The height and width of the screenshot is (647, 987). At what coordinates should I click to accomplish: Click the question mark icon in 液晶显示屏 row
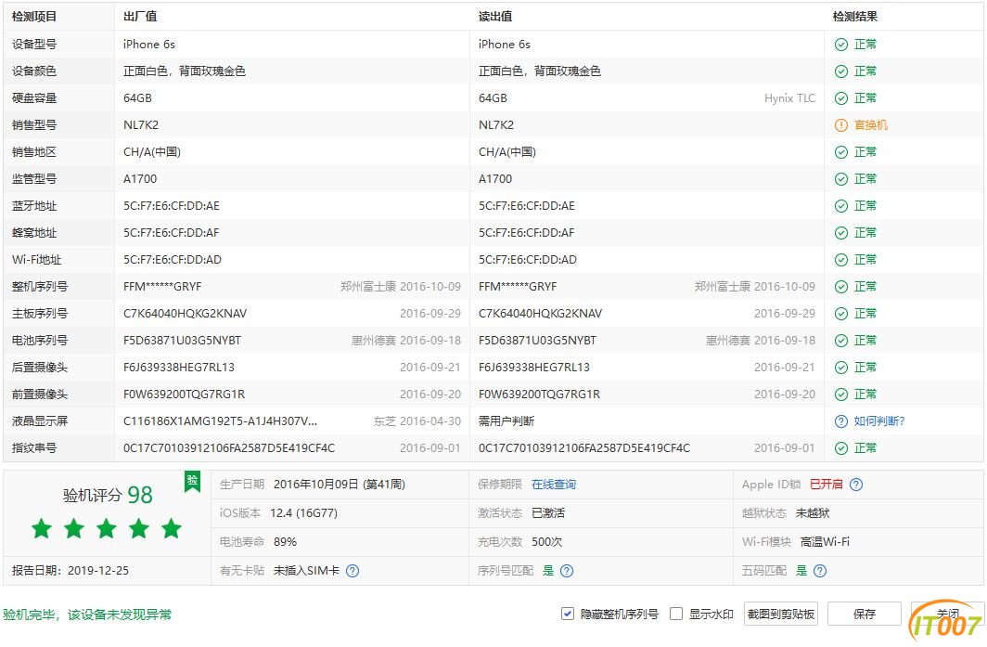click(841, 421)
